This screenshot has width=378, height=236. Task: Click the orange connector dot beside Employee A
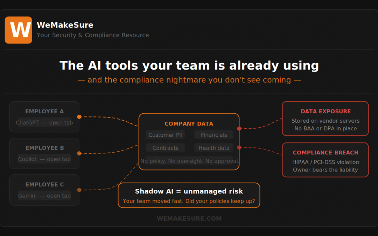click(x=79, y=117)
